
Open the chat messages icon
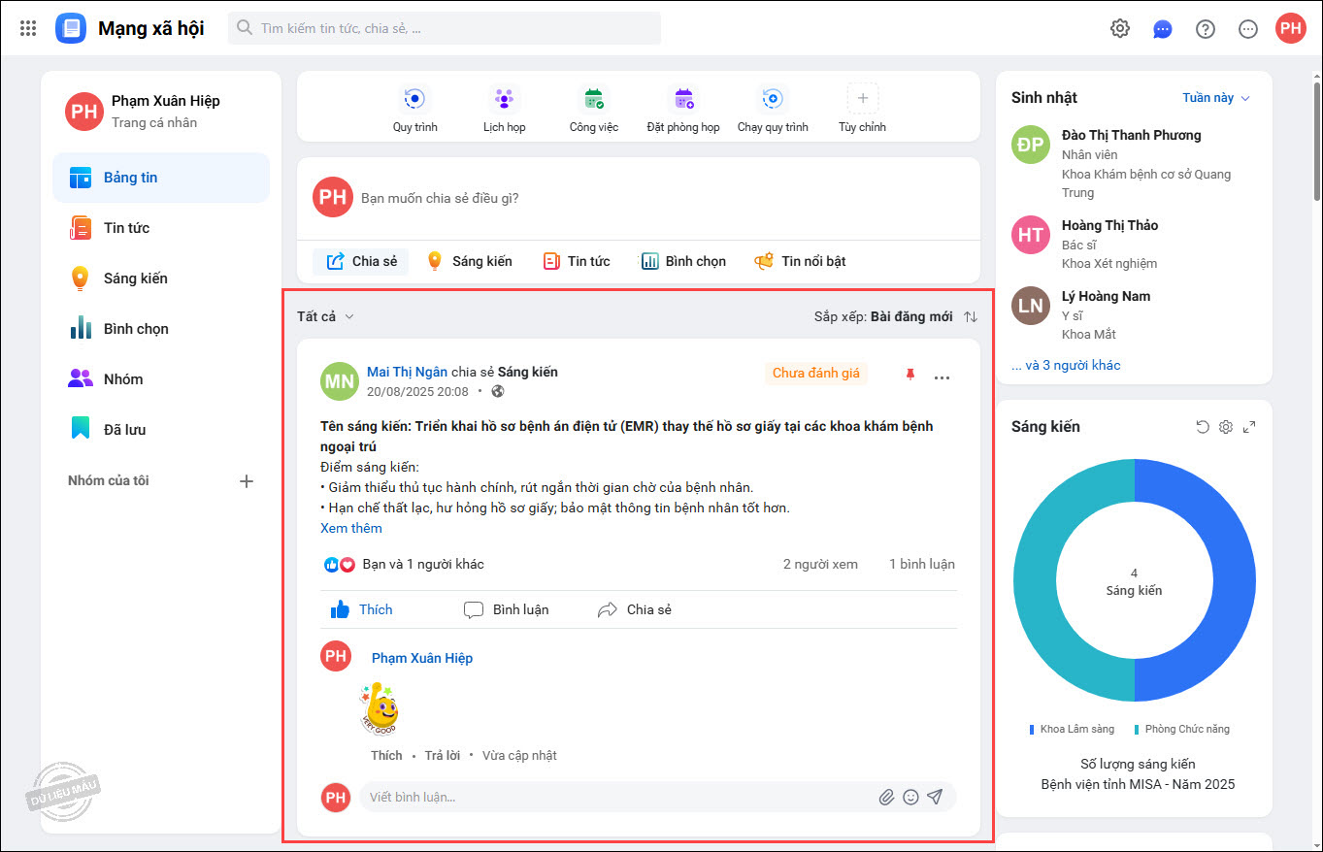(1163, 29)
